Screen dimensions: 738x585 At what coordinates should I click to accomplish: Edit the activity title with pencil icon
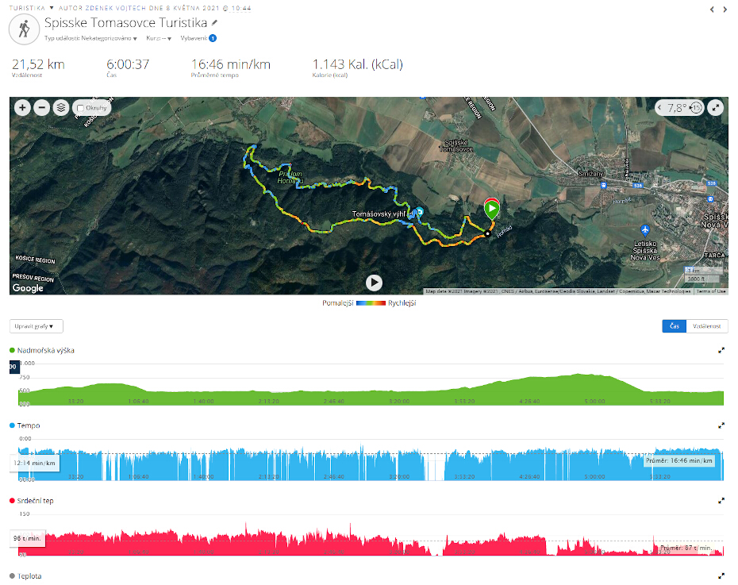tap(214, 22)
